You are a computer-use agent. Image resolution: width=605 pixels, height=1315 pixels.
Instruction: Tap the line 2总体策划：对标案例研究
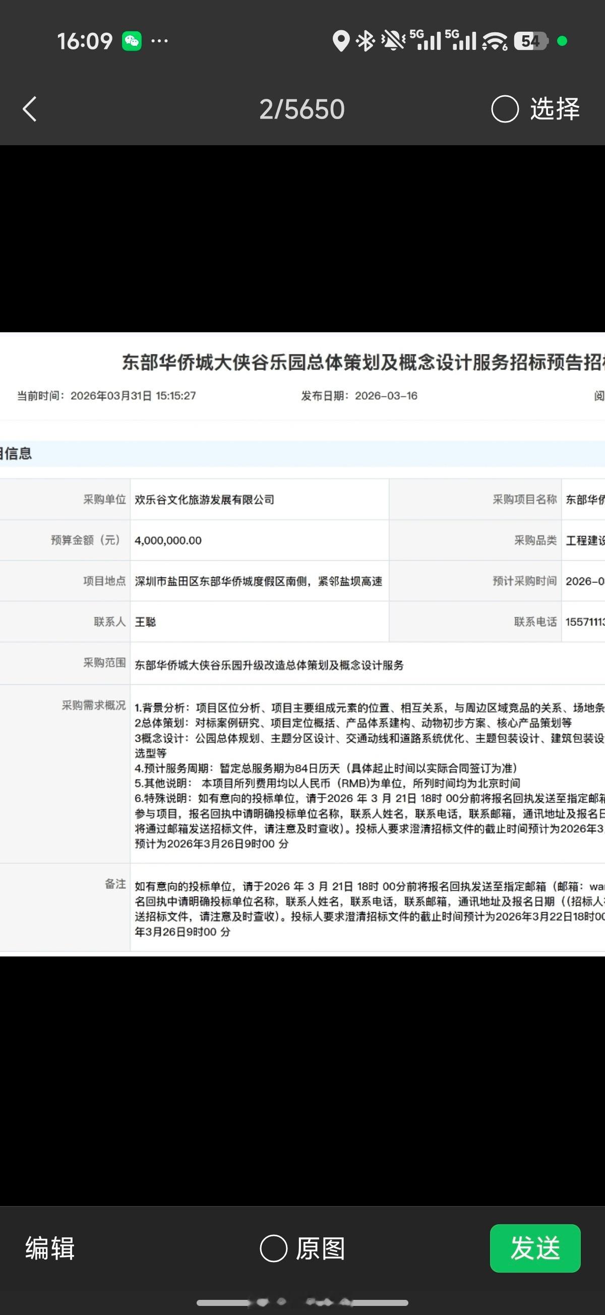[353, 723]
